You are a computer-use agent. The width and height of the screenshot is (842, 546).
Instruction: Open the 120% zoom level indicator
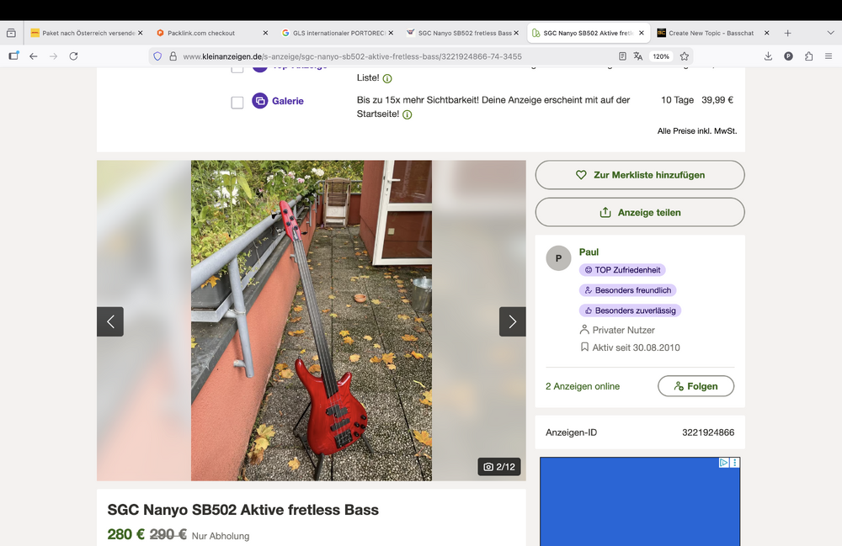[660, 56]
